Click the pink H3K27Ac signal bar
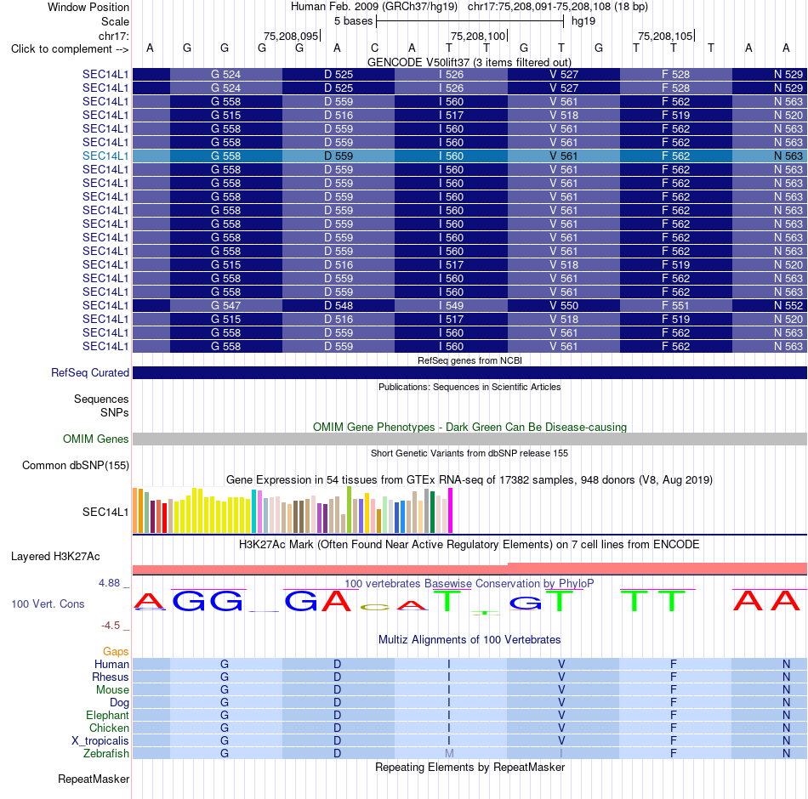 point(469,569)
